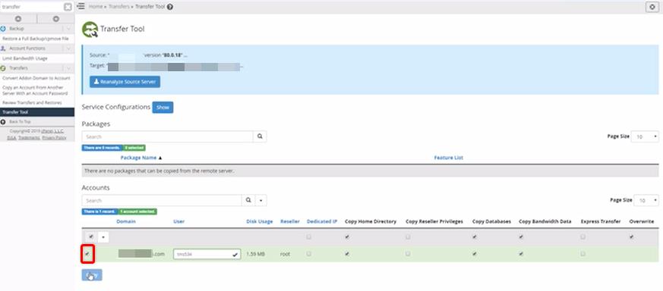663x291 pixels.
Task: Toggle account row Dedicated IP checkbox
Action: [x=309, y=254]
